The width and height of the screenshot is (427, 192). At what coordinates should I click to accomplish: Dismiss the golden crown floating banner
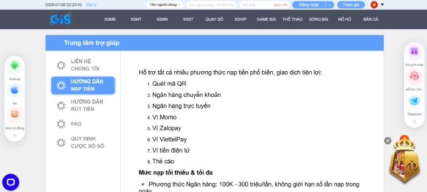point(388,140)
